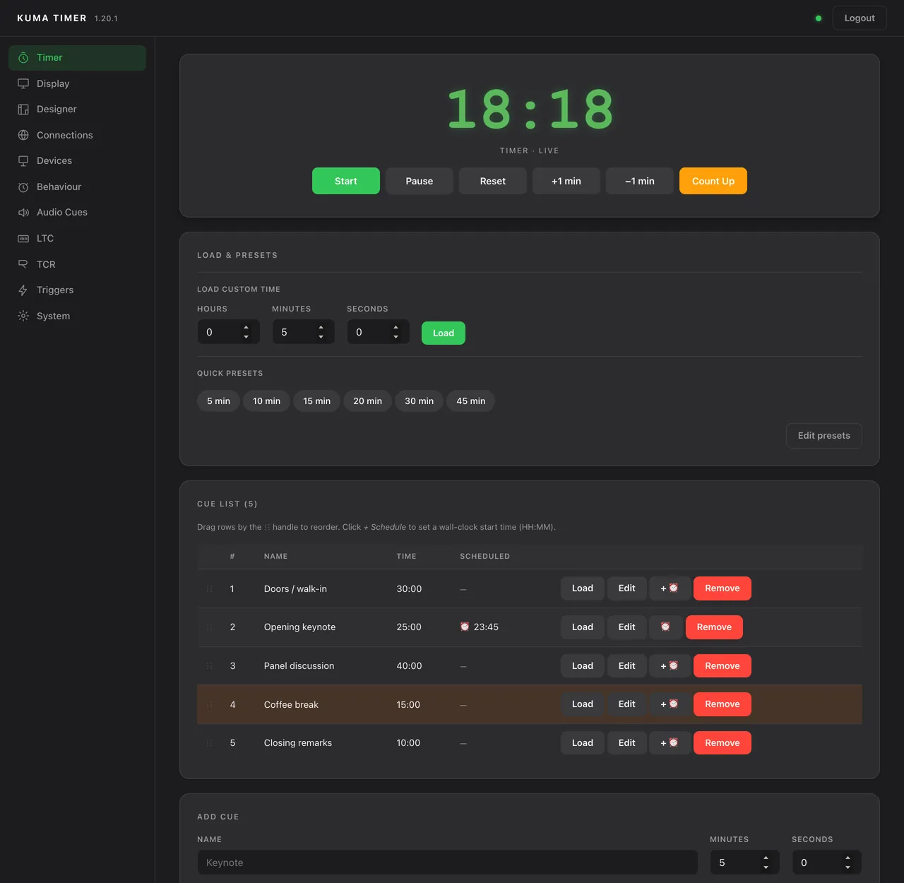Open the TCR page
Viewport: 904px width, 883px height.
click(77, 264)
